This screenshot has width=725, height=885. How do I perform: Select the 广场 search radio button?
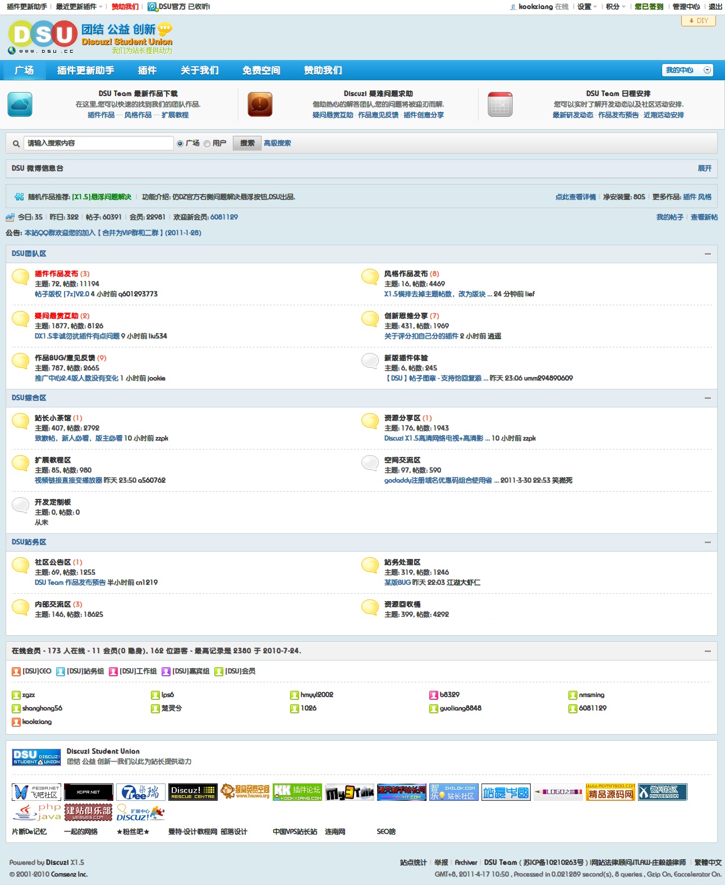coord(180,144)
